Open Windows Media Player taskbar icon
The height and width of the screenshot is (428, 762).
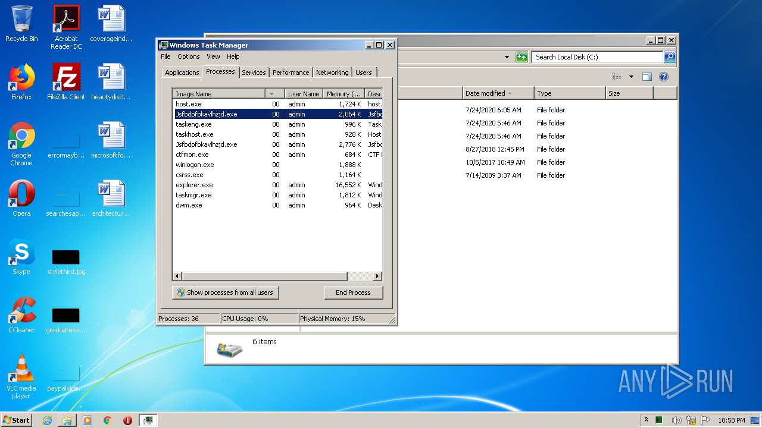coord(88,420)
